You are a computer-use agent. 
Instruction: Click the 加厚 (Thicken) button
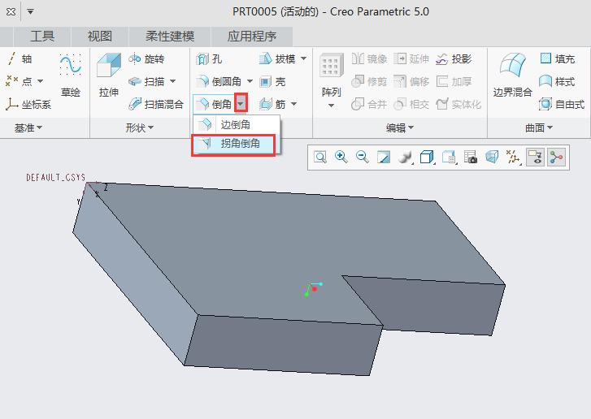[454, 81]
